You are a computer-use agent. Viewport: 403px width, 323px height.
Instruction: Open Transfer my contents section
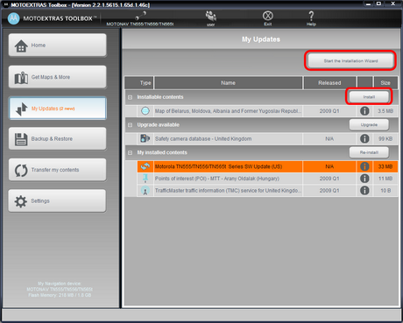pos(58,170)
